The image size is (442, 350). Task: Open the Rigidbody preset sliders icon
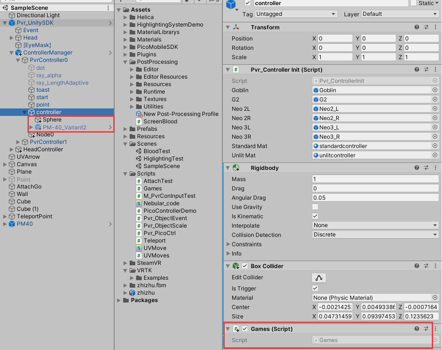(x=426, y=168)
